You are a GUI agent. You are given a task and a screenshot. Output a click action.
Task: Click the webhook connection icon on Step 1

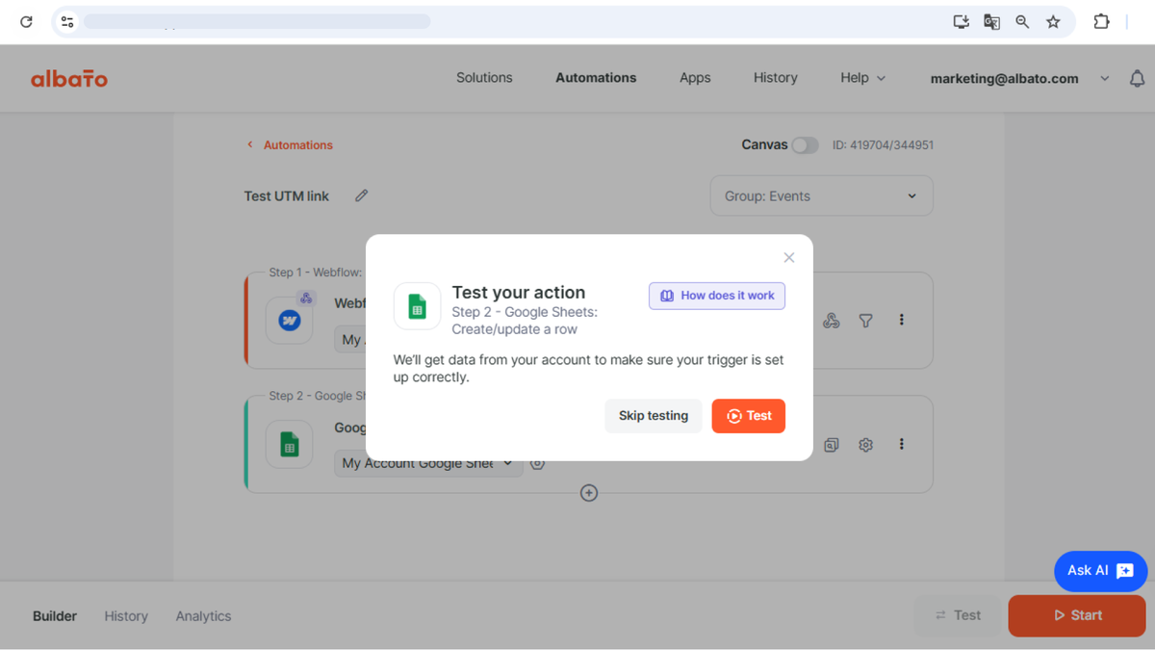[x=831, y=320]
